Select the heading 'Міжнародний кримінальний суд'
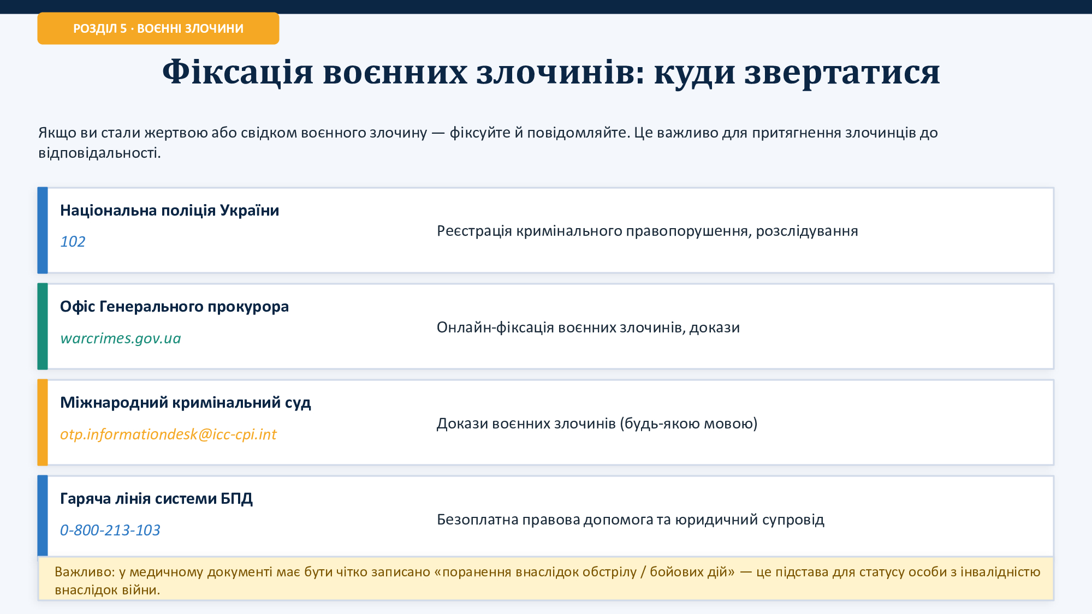The width and height of the screenshot is (1092, 614). (x=185, y=402)
